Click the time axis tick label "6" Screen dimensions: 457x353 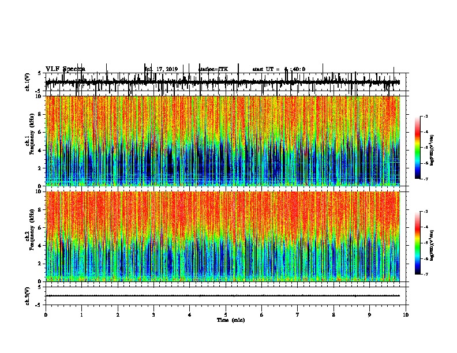pos(262,315)
